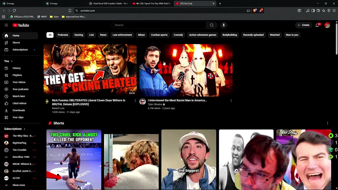Open the YouTube hamburger guide menu
The height and width of the screenshot is (190, 338).
click(6, 25)
